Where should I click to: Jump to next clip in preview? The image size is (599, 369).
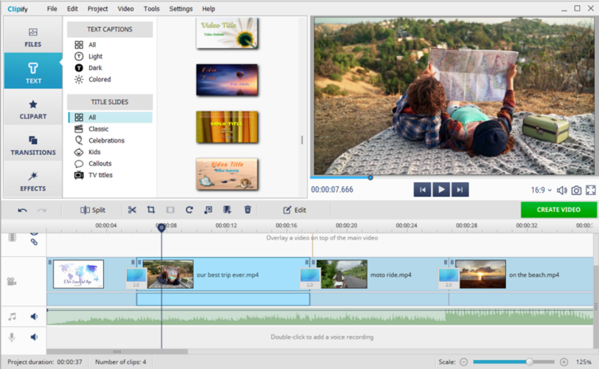coord(460,190)
